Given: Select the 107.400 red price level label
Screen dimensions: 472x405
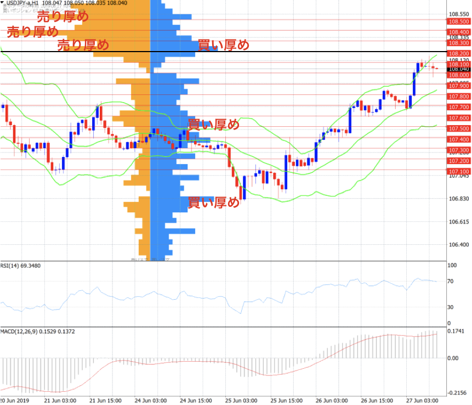Looking at the screenshot, I should pyautogui.click(x=459, y=139).
